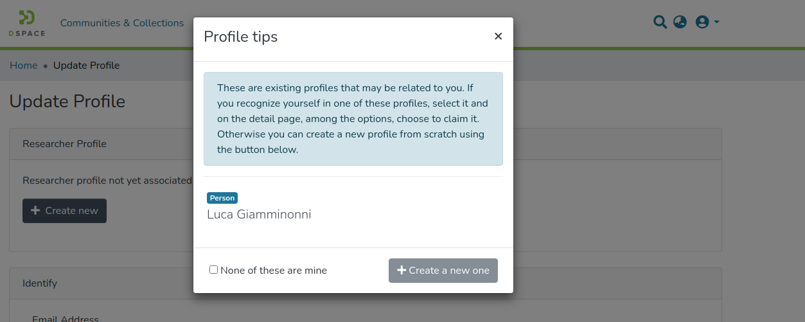The image size is (805, 322).
Task: Click the user account avatar icon
Action: click(702, 22)
